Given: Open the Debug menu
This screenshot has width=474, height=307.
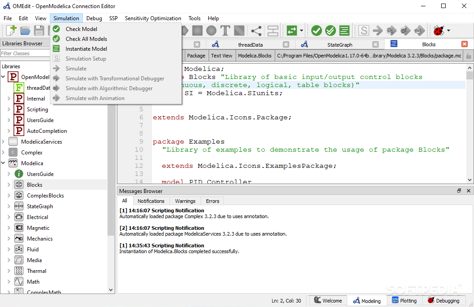Looking at the screenshot, I should (x=94, y=18).
